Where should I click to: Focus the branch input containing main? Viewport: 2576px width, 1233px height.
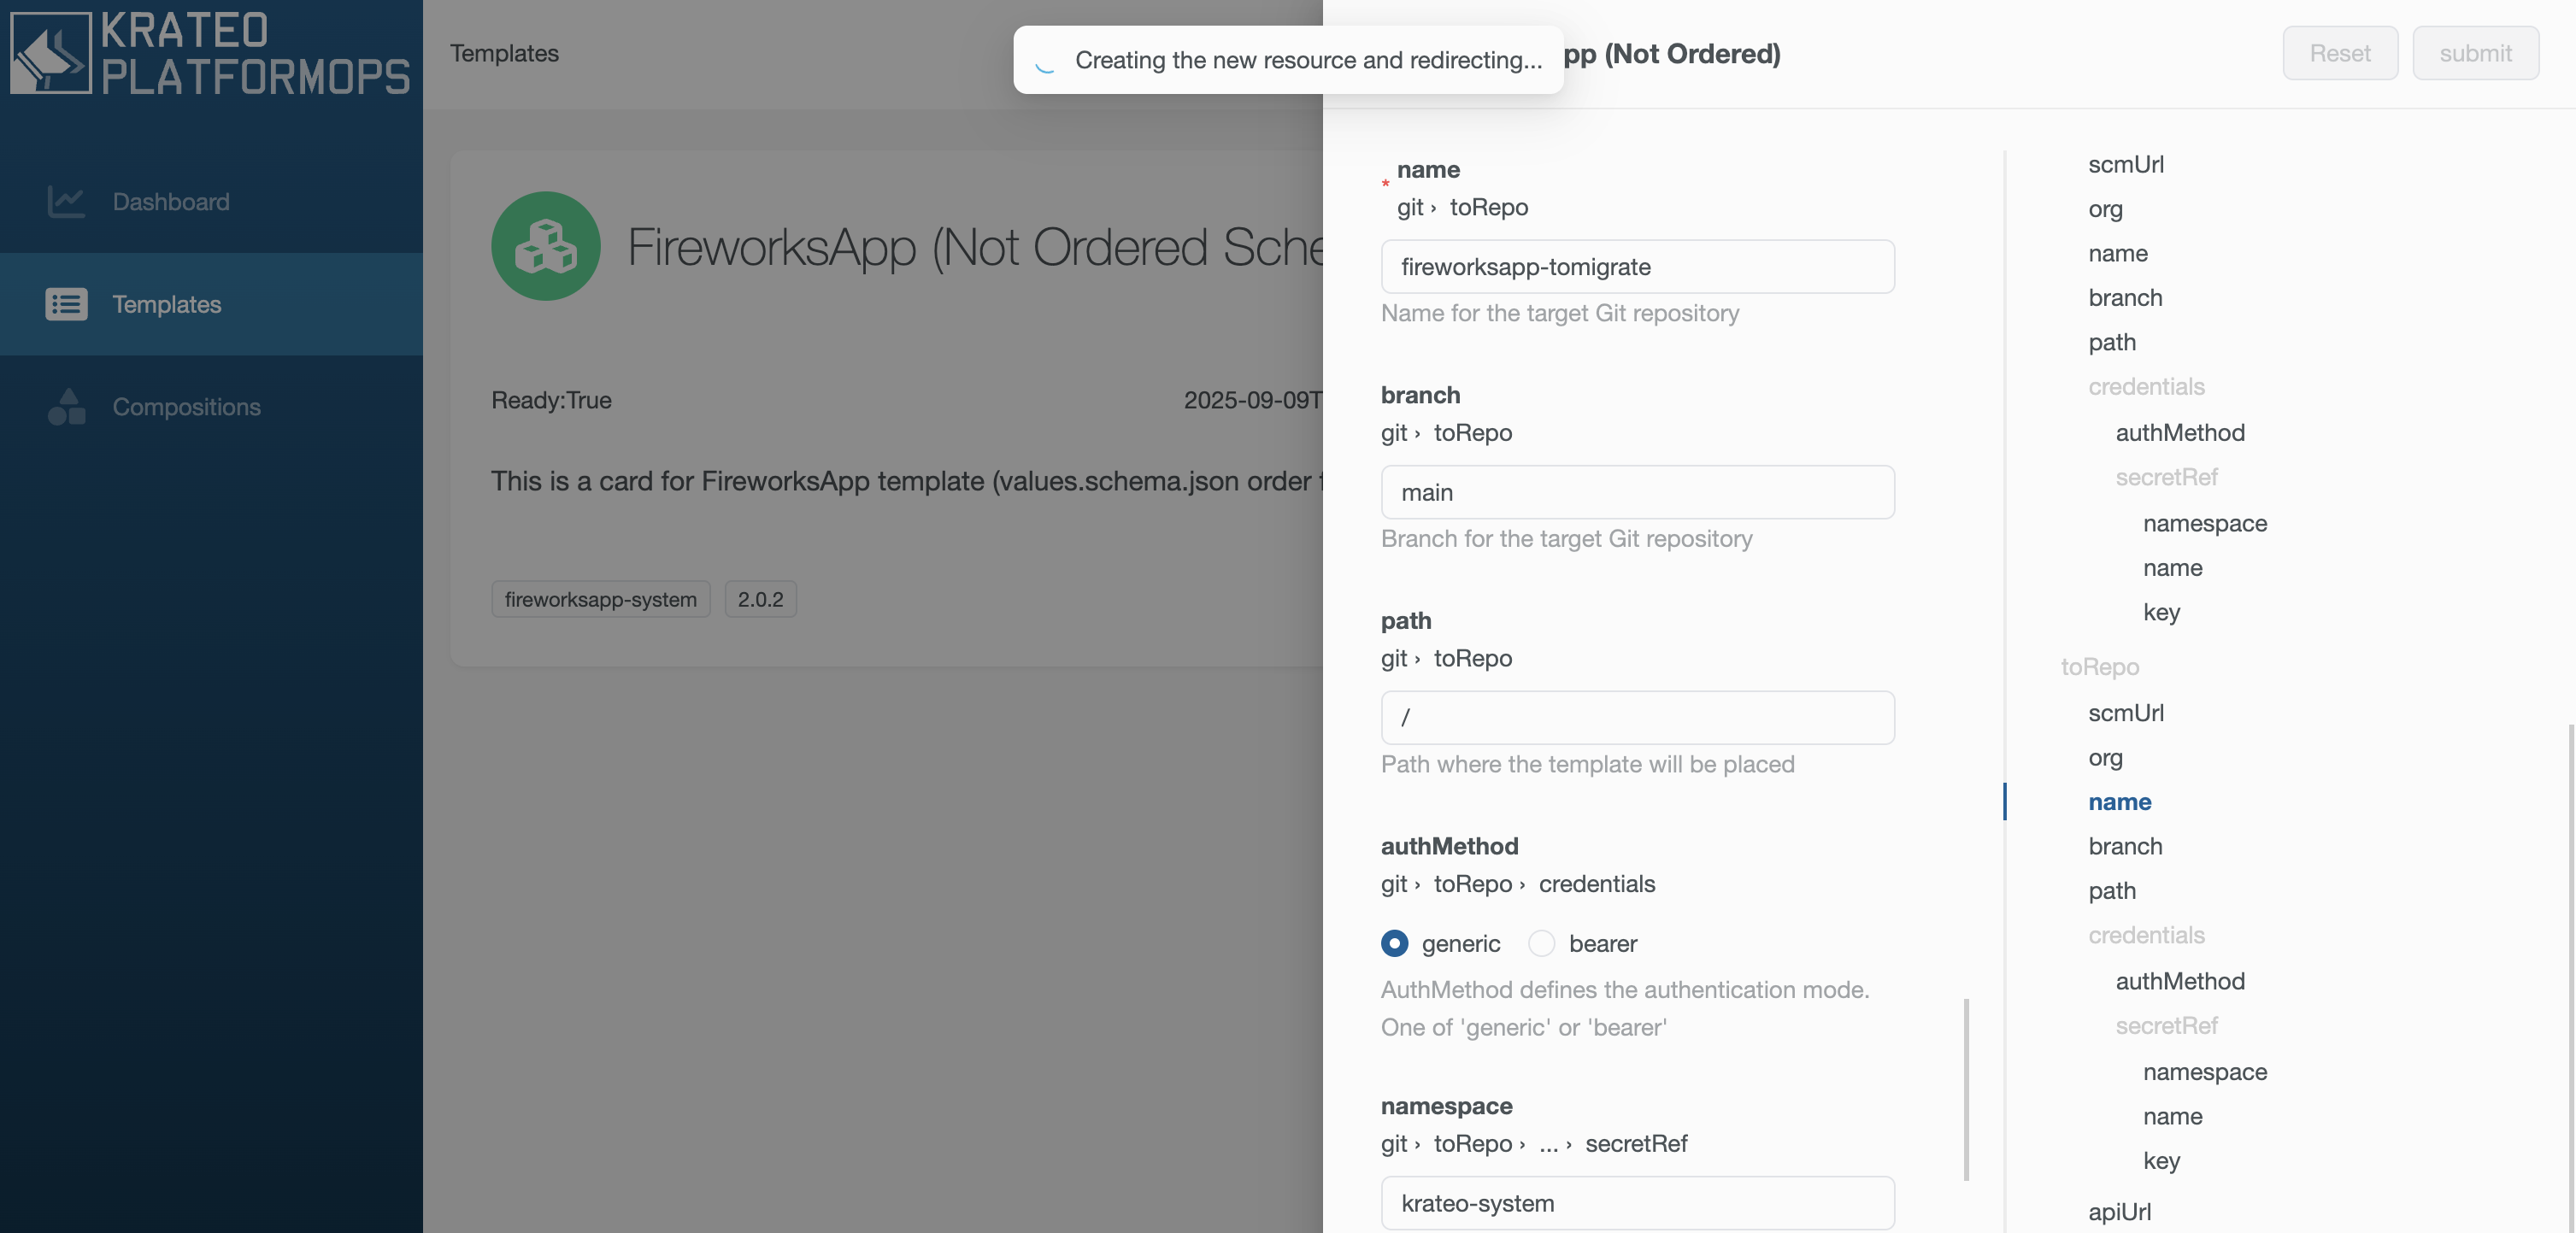click(1637, 492)
